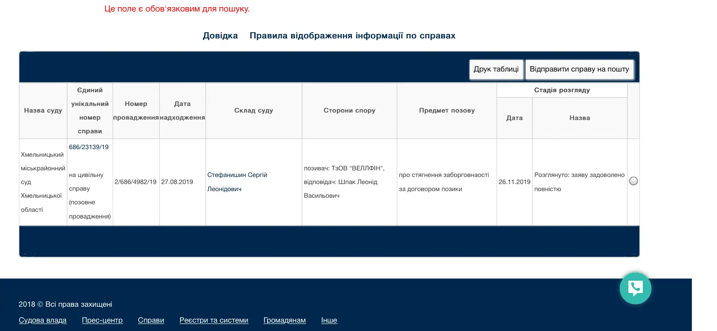Click the Назва суду column header
Screen dimensions: 717x331
pos(43,110)
